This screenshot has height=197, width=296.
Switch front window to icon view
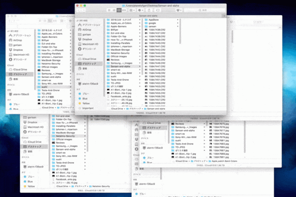[109, 10]
